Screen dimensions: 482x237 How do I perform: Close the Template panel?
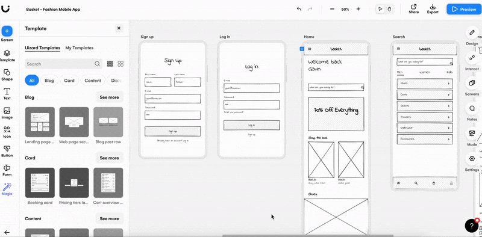(119, 28)
